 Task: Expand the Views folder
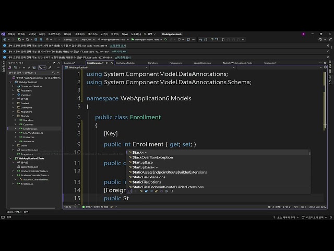pyautogui.click(x=13, y=145)
